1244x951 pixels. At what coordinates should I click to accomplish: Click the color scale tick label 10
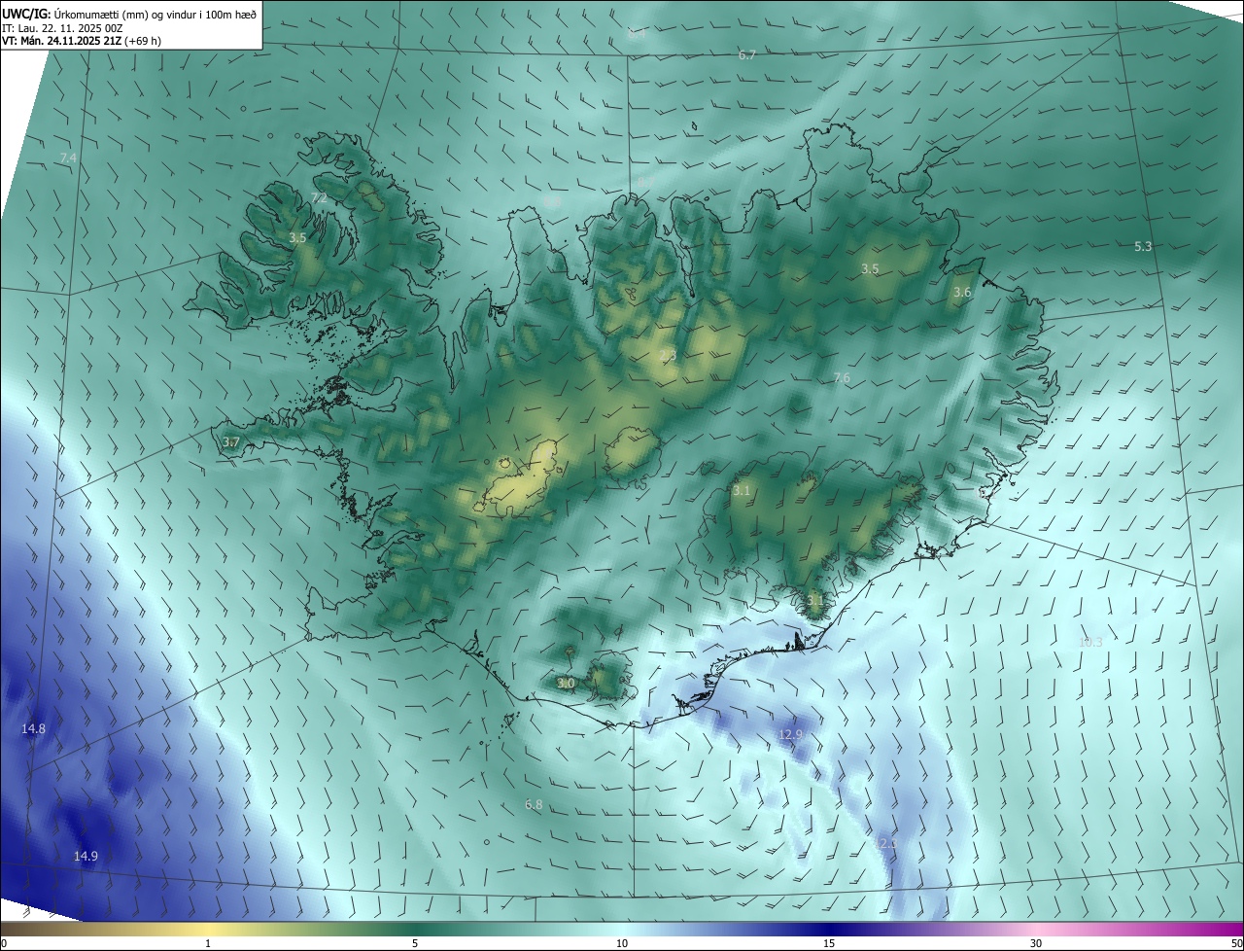pos(622,943)
